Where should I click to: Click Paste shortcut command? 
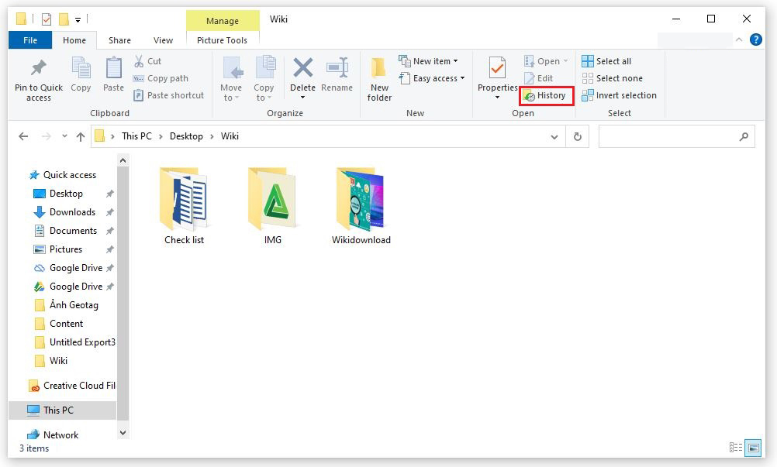click(x=169, y=95)
